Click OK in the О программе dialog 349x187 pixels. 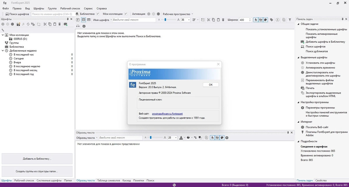coord(211,85)
